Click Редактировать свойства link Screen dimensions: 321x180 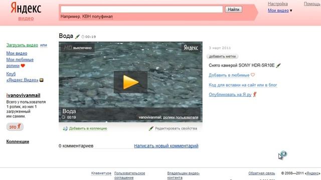click(176, 128)
